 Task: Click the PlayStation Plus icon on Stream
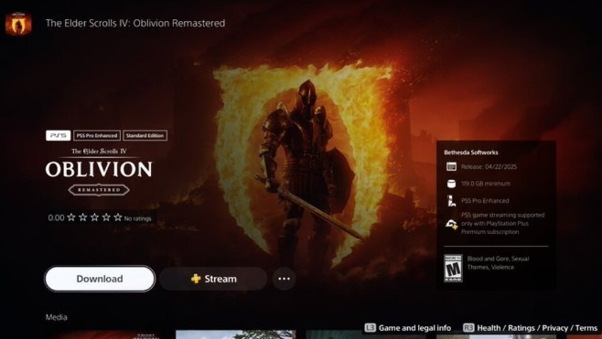pos(196,279)
